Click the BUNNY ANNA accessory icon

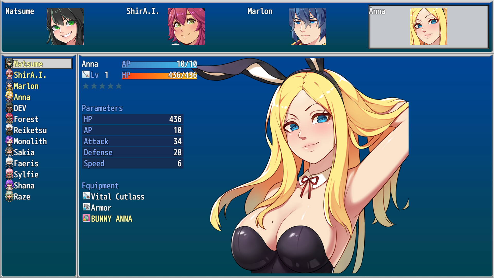86,219
